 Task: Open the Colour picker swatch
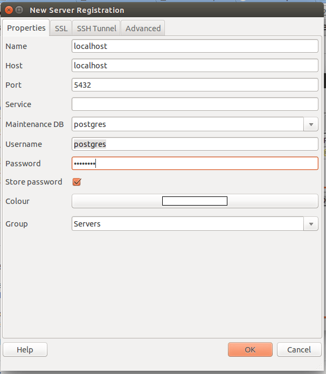[x=195, y=201]
